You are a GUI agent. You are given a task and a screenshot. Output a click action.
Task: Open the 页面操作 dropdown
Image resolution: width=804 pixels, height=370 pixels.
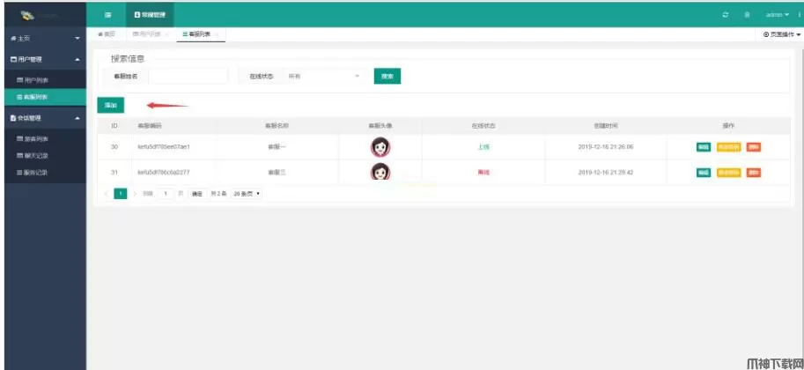[x=781, y=34]
